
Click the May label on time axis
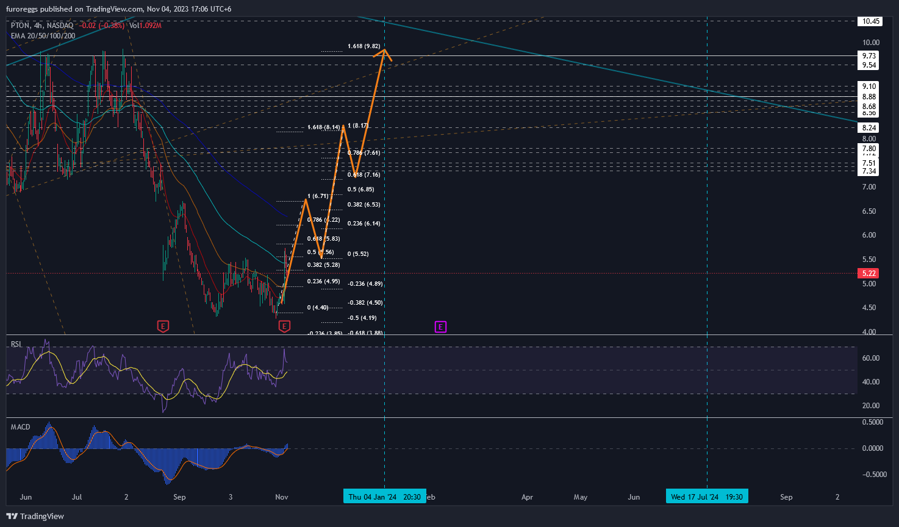click(581, 497)
